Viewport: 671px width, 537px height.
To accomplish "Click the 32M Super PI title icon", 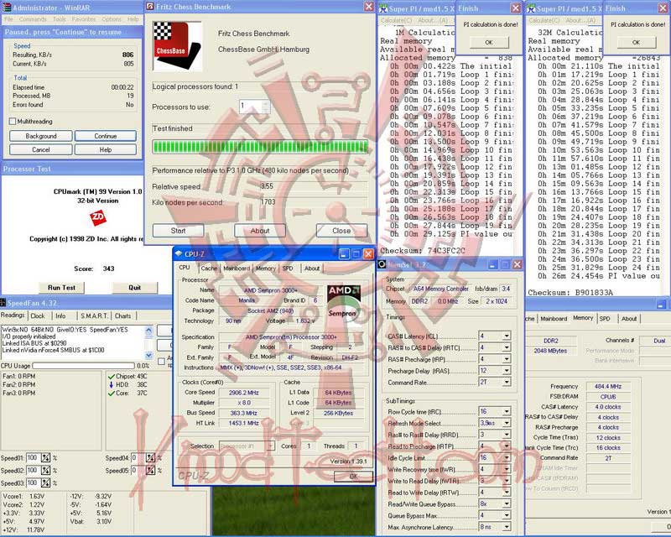I will 531,8.
